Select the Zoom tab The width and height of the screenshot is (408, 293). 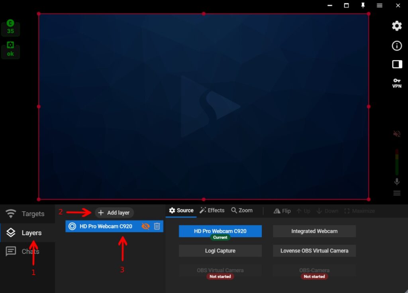tap(242, 210)
